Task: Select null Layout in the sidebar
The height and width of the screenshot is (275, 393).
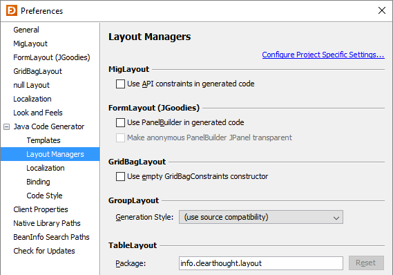Action: (31, 85)
